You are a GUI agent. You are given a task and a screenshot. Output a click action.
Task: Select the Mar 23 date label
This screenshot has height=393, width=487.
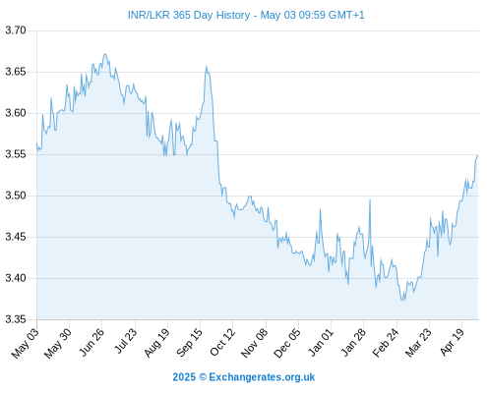click(418, 342)
